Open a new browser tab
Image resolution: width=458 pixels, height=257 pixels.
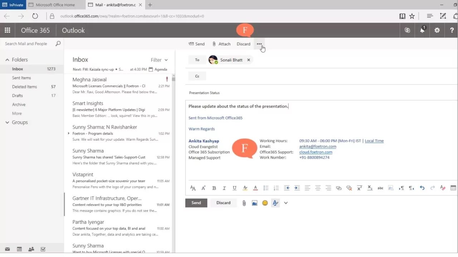pyautogui.click(x=150, y=5)
